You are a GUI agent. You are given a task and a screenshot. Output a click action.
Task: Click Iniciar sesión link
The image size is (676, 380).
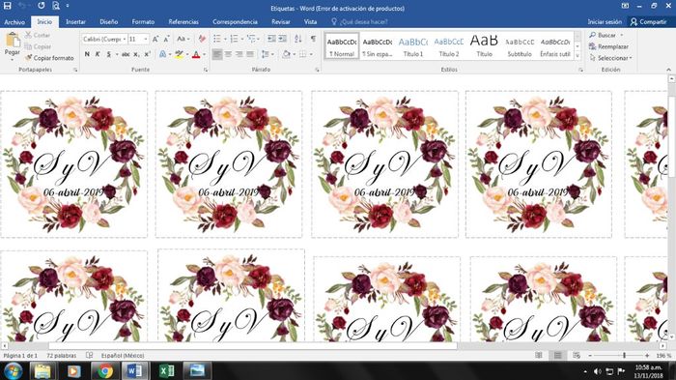tap(605, 21)
